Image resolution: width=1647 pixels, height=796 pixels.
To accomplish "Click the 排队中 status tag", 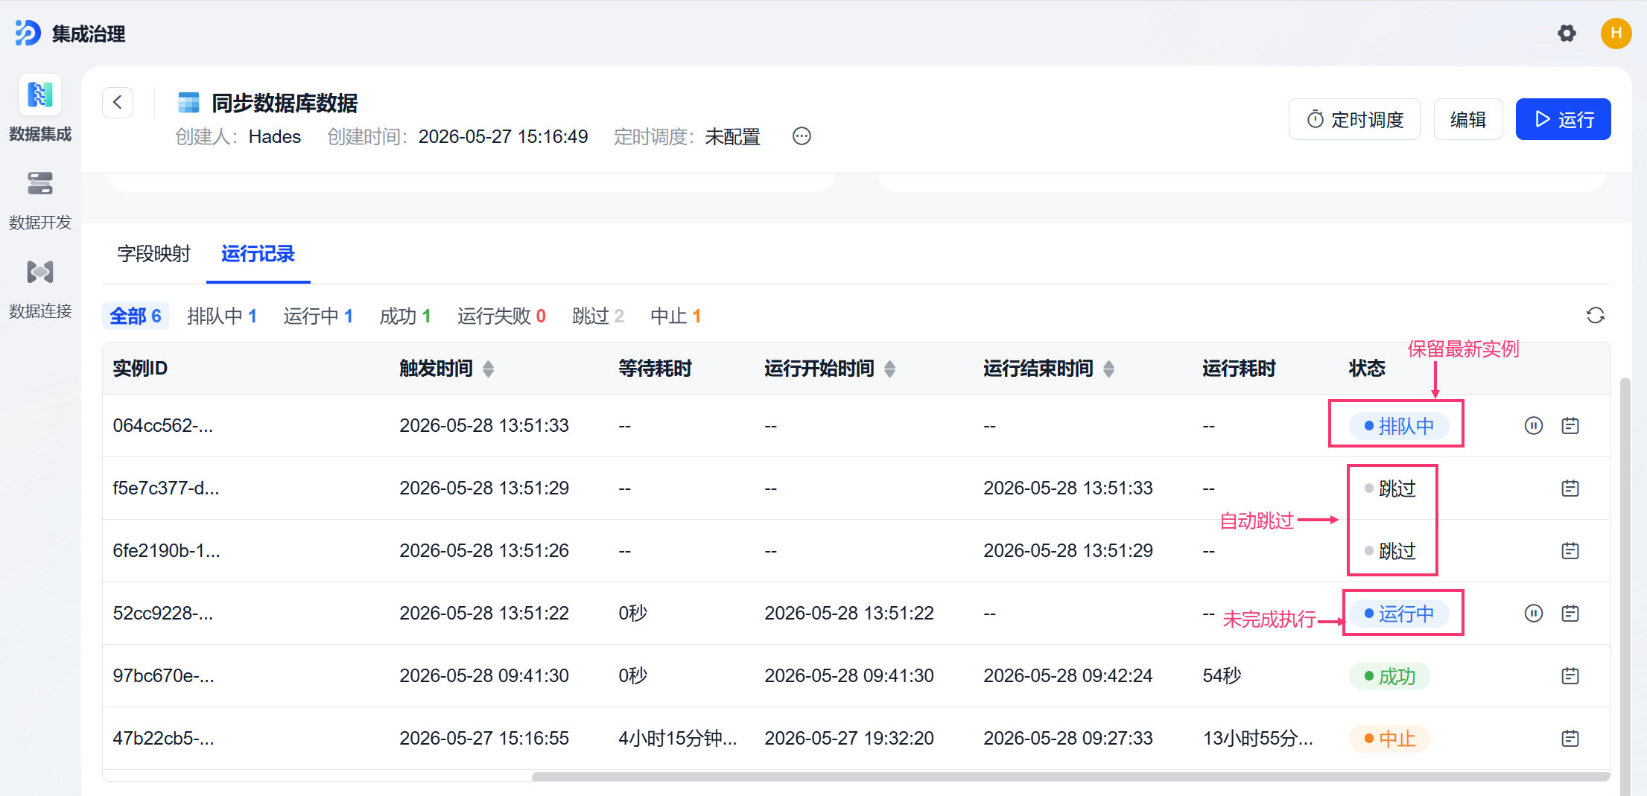I will coord(1398,426).
